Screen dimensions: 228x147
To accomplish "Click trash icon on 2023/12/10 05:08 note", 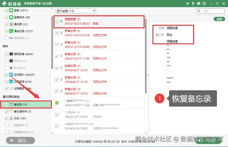I will pyautogui.click(x=61, y=45).
